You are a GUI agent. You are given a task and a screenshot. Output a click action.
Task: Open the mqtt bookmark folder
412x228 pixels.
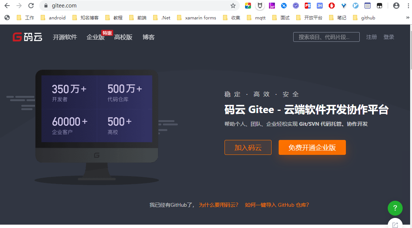pyautogui.click(x=256, y=18)
